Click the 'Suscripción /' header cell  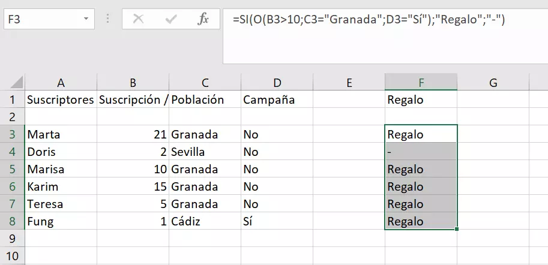click(x=133, y=100)
